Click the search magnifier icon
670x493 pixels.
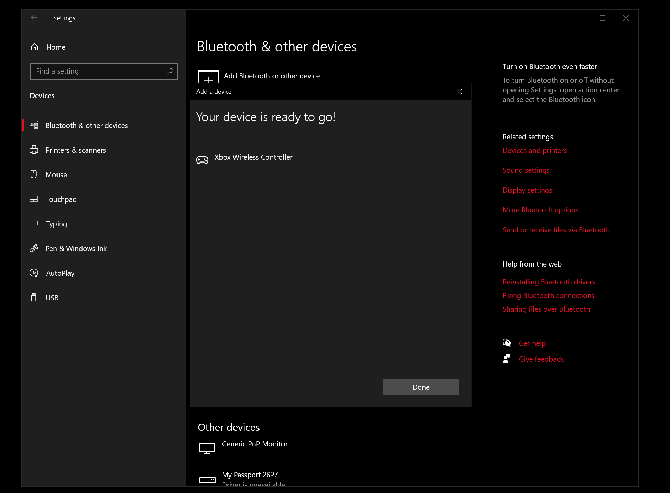(170, 71)
